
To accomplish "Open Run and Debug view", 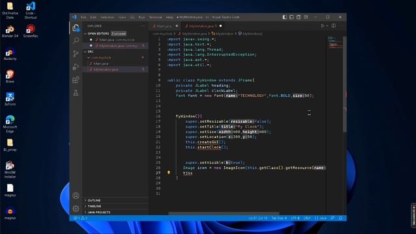I will [x=76, y=66].
